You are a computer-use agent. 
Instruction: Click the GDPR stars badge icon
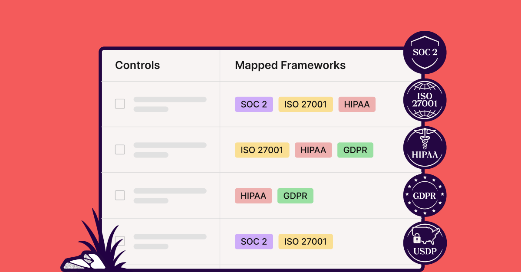point(425,195)
